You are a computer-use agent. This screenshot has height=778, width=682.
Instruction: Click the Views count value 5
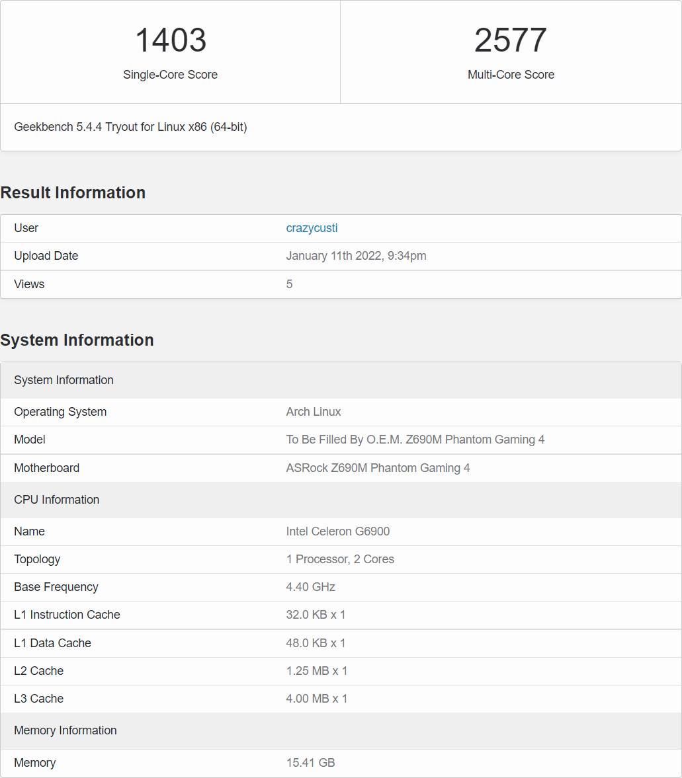(289, 284)
